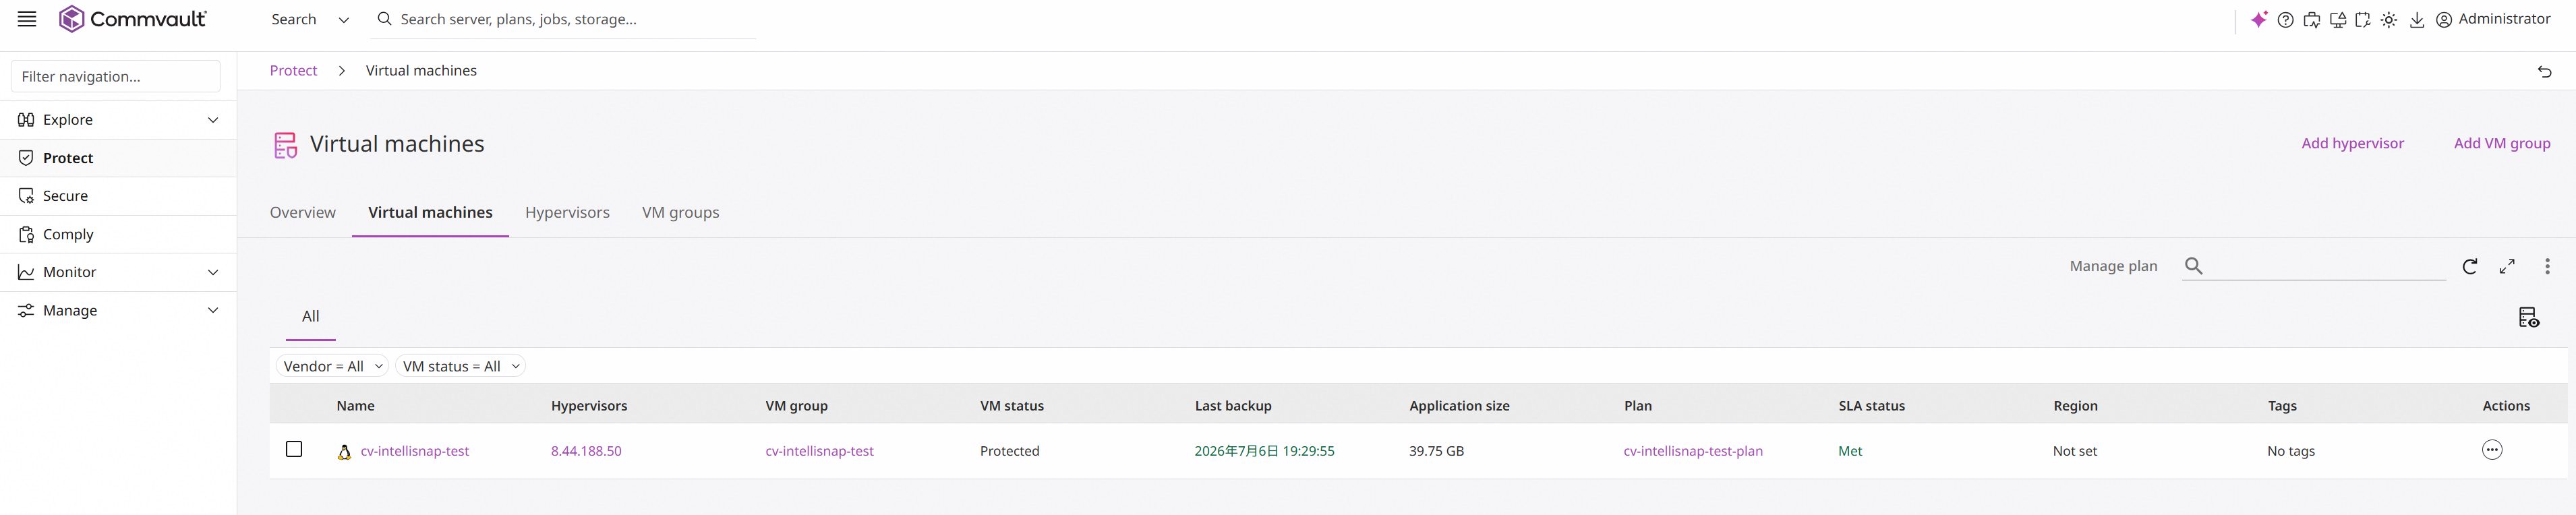Expand the table to full screen
Viewport: 2576px width, 515px height.
click(2507, 266)
